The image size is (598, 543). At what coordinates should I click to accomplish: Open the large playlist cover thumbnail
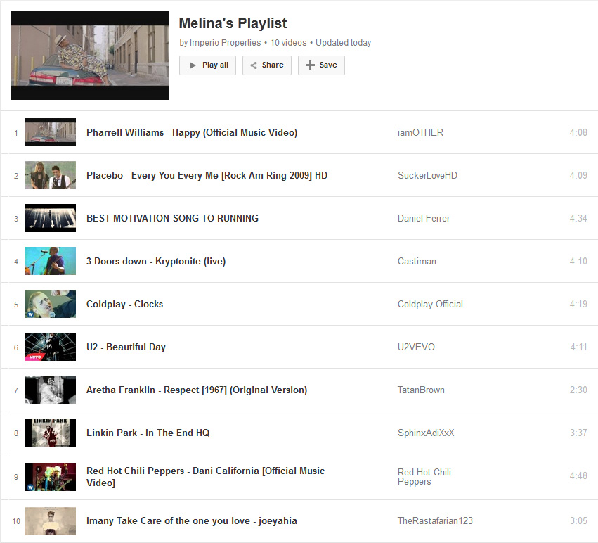(x=90, y=56)
